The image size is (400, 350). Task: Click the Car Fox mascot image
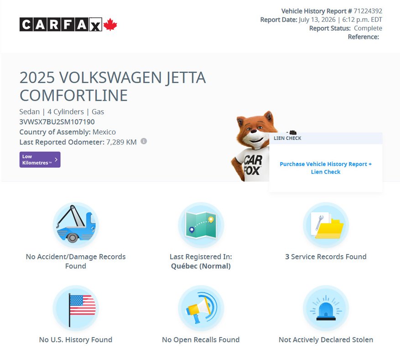(252, 146)
